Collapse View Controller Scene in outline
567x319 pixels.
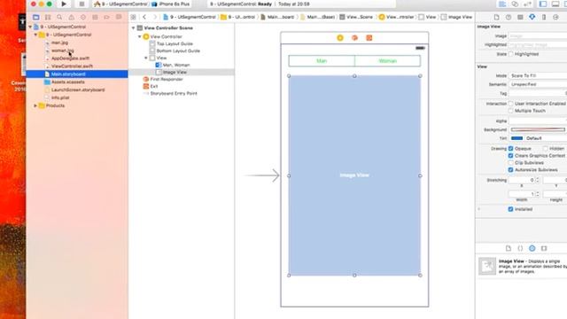[x=134, y=27]
